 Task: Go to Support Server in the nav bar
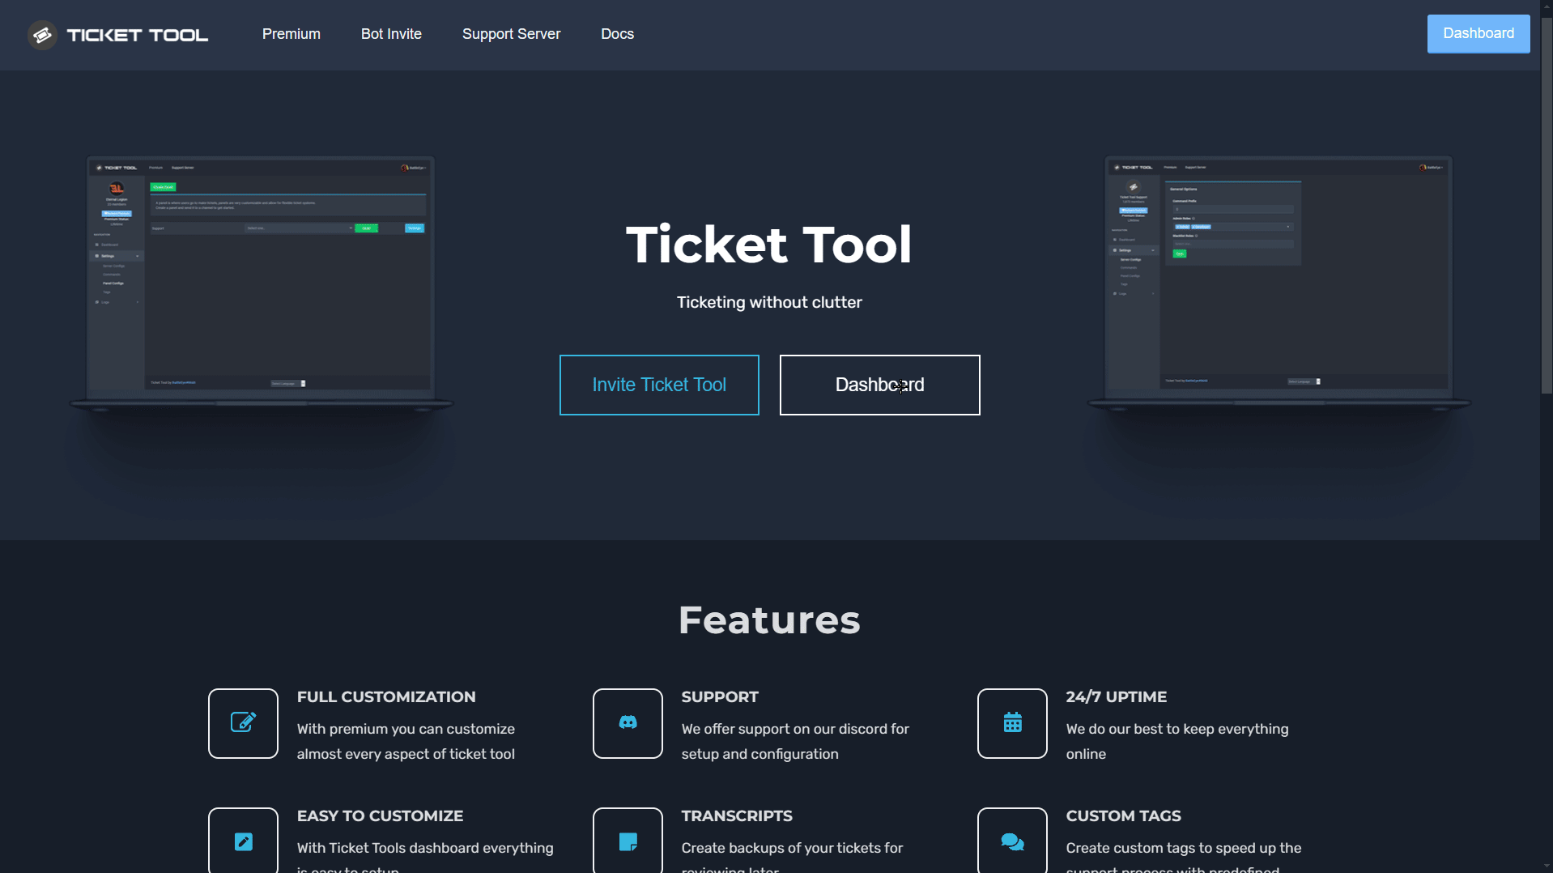pos(511,34)
